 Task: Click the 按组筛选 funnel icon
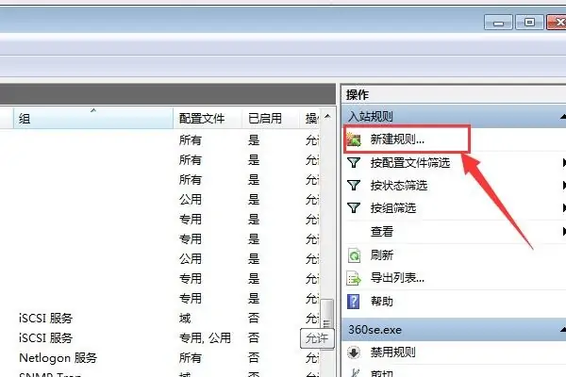354,208
